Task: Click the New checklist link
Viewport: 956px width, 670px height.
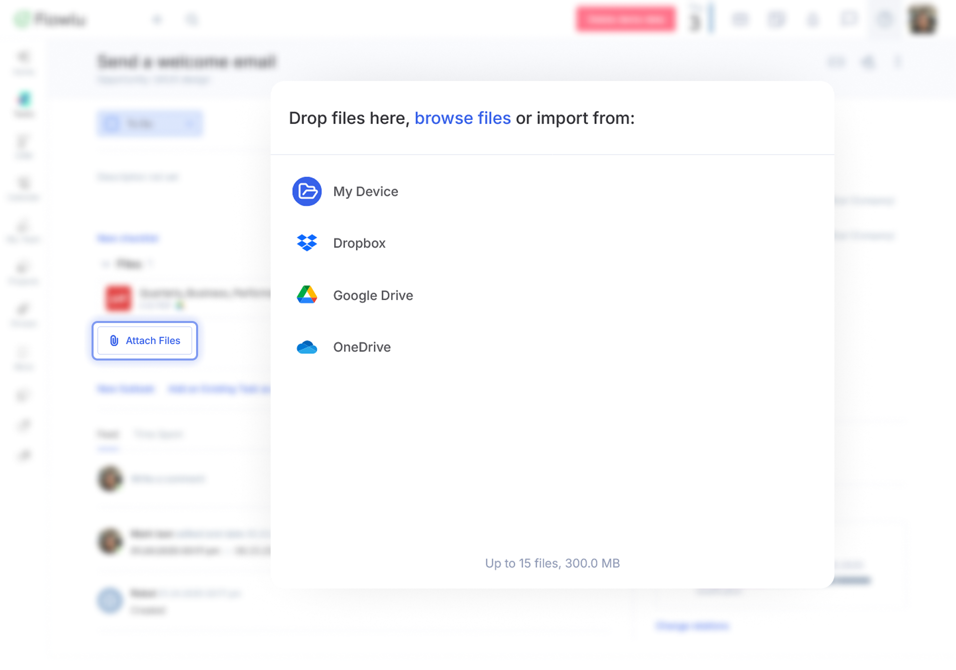Action: coord(128,238)
